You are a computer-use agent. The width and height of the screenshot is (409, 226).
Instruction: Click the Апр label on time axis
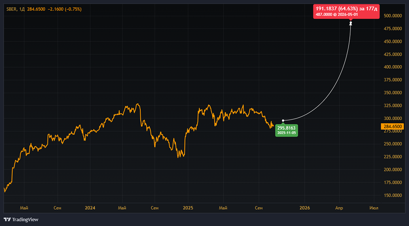339,208
